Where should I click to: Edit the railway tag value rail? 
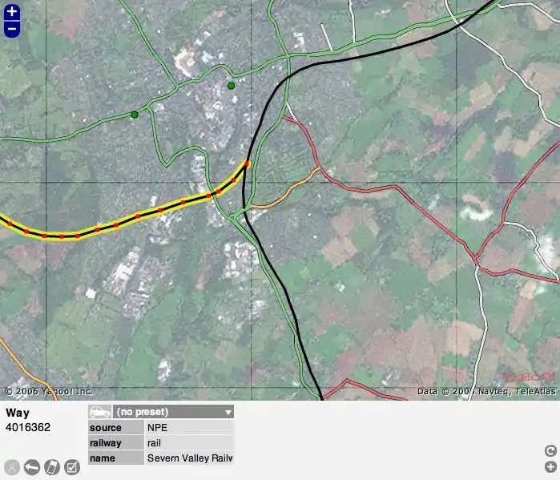[189, 443]
